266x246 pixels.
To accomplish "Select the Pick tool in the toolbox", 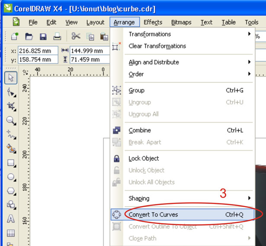I will [11, 78].
